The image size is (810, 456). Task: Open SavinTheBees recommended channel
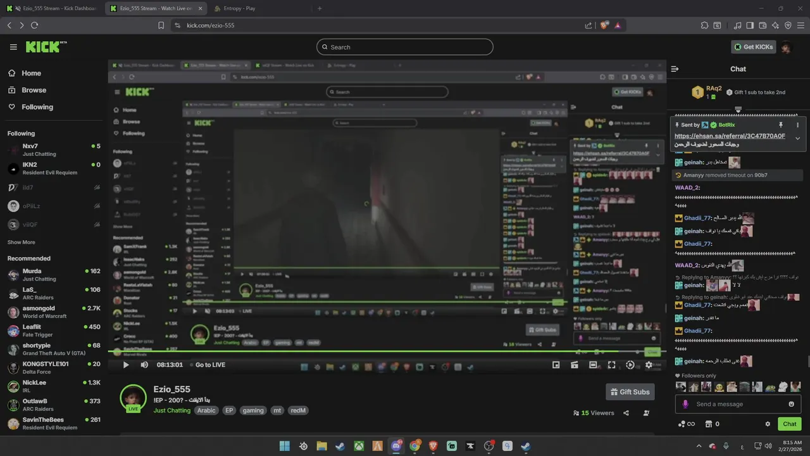click(x=54, y=424)
